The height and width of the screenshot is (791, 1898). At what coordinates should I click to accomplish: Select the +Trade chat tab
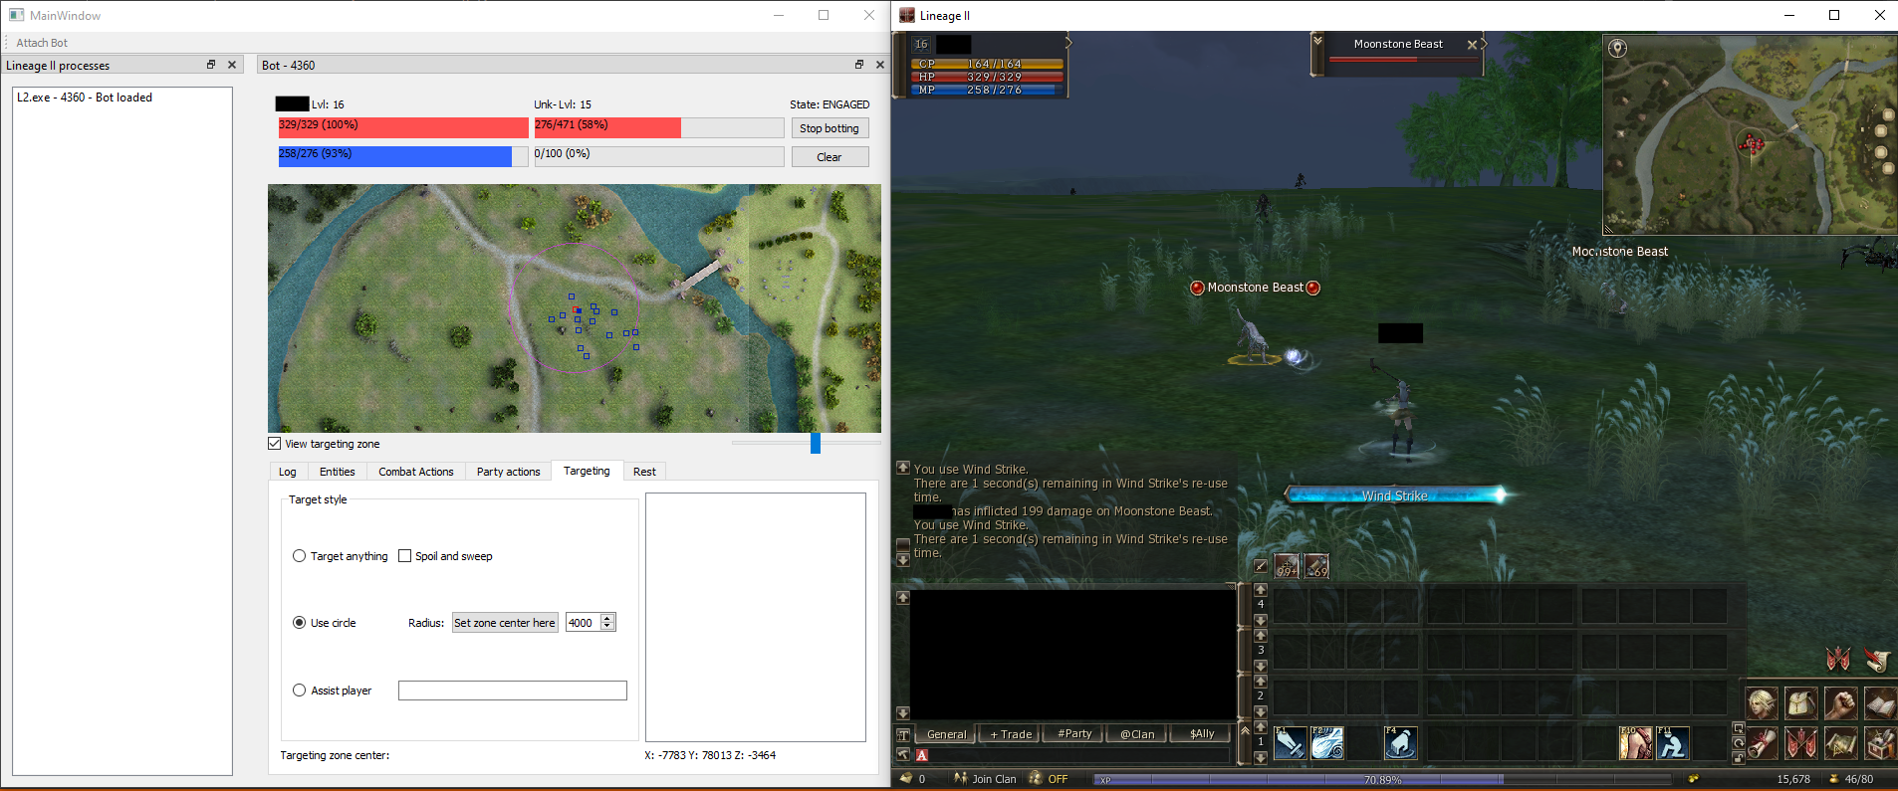(1011, 734)
